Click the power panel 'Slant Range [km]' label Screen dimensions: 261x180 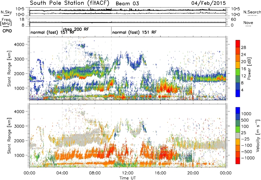(9, 69)
